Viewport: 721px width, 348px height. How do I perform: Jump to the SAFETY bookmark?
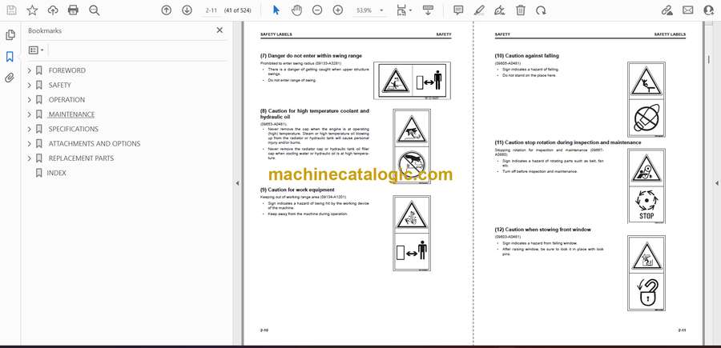(60, 86)
